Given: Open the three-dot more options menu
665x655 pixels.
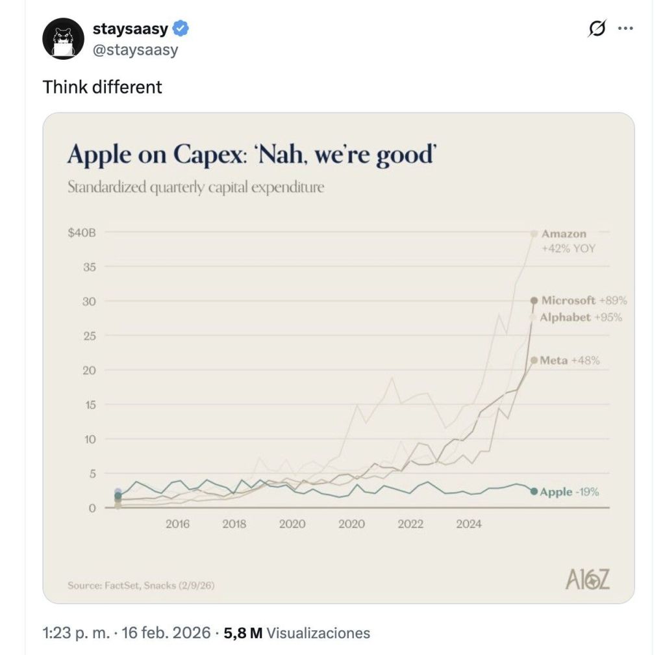Looking at the screenshot, I should coord(625,29).
